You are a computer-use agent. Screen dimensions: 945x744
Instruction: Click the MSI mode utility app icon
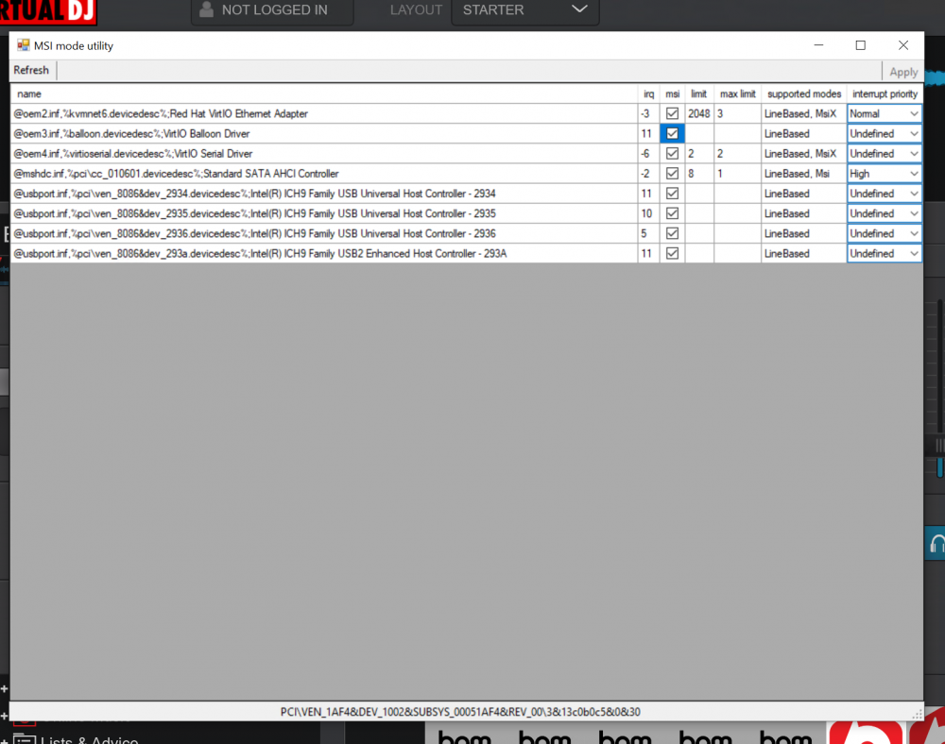(x=23, y=45)
